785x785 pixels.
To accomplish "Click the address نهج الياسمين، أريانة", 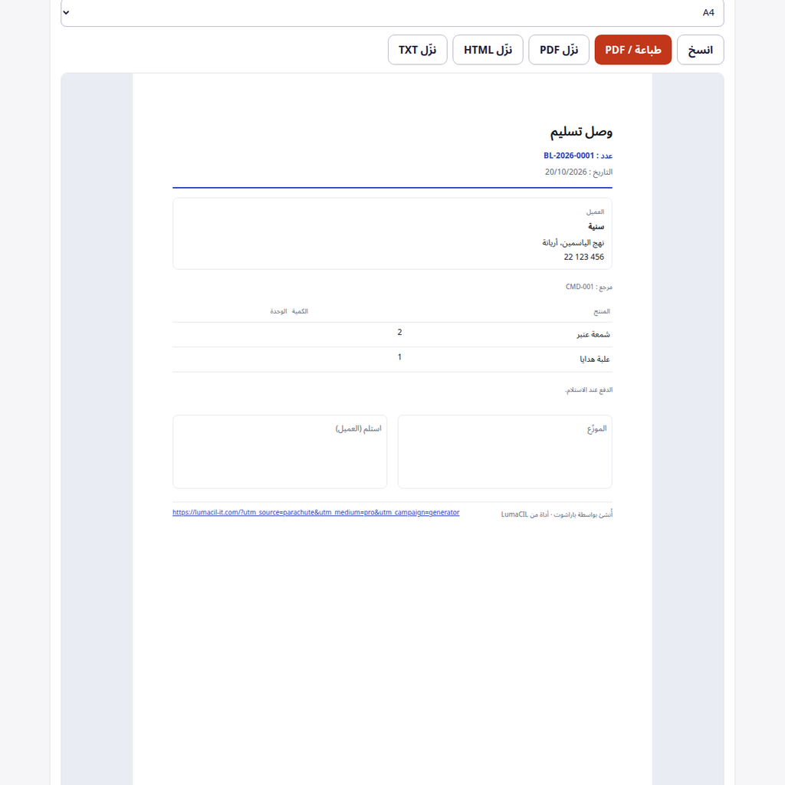I will [573, 243].
